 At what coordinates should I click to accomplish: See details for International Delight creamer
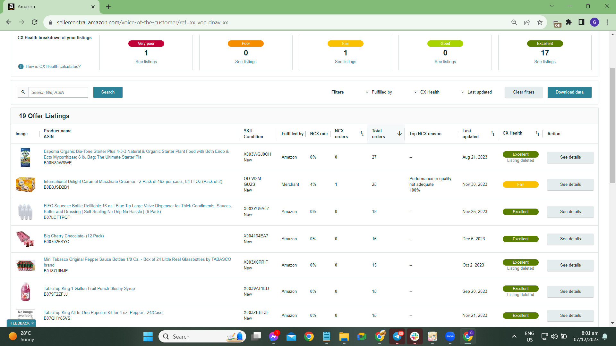570,185
